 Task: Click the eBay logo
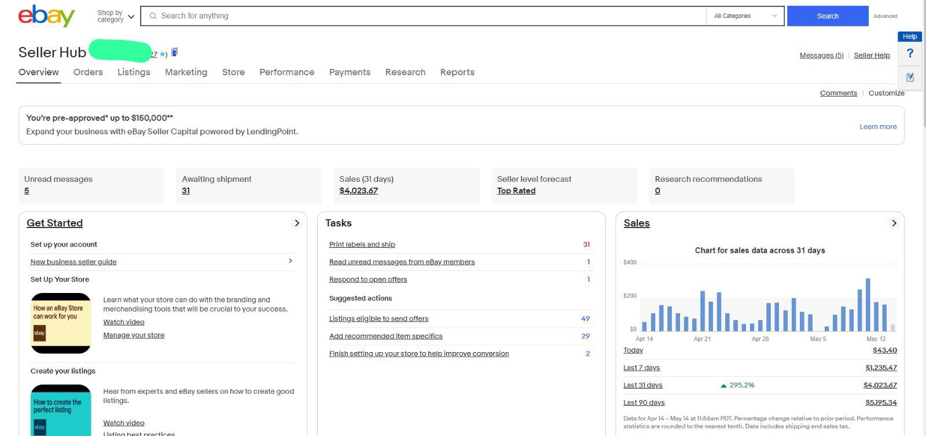[x=46, y=16]
